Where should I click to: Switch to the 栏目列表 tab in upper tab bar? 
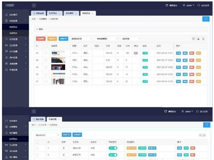coord(53,13)
